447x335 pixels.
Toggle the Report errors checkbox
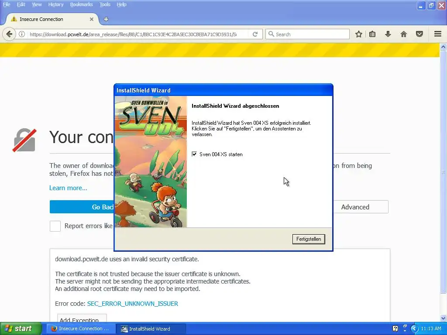click(x=55, y=226)
